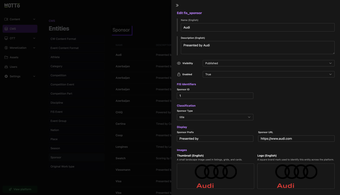Select the FIS Event entity
The width and height of the screenshot is (340, 195).
[76, 112]
